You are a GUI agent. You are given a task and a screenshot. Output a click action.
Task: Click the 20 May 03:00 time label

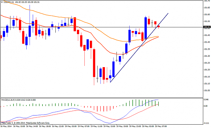148,126
